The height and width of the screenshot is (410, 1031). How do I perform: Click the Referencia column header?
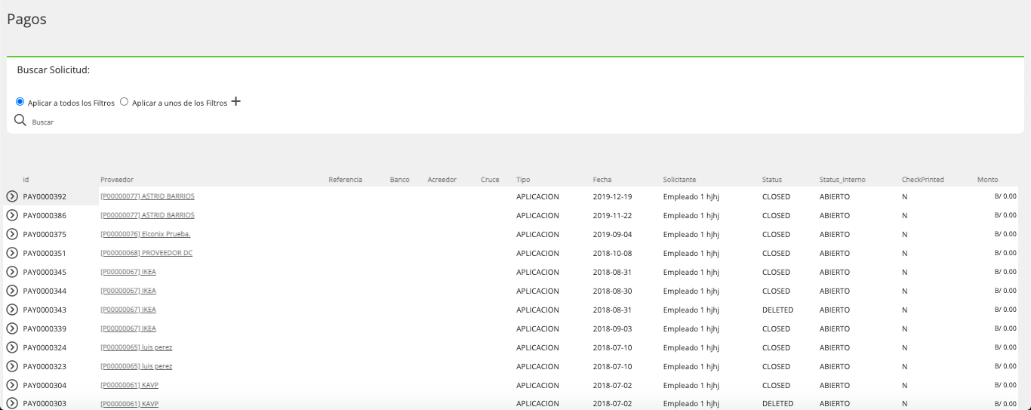346,180
